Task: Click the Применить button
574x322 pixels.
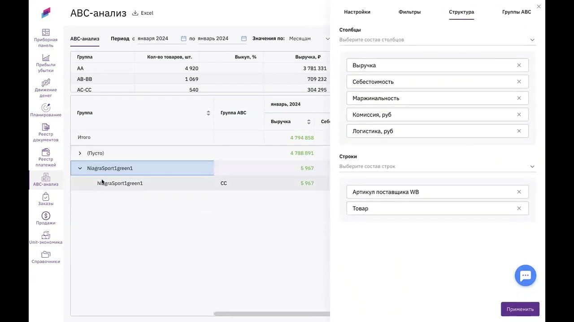Action: tap(520, 309)
